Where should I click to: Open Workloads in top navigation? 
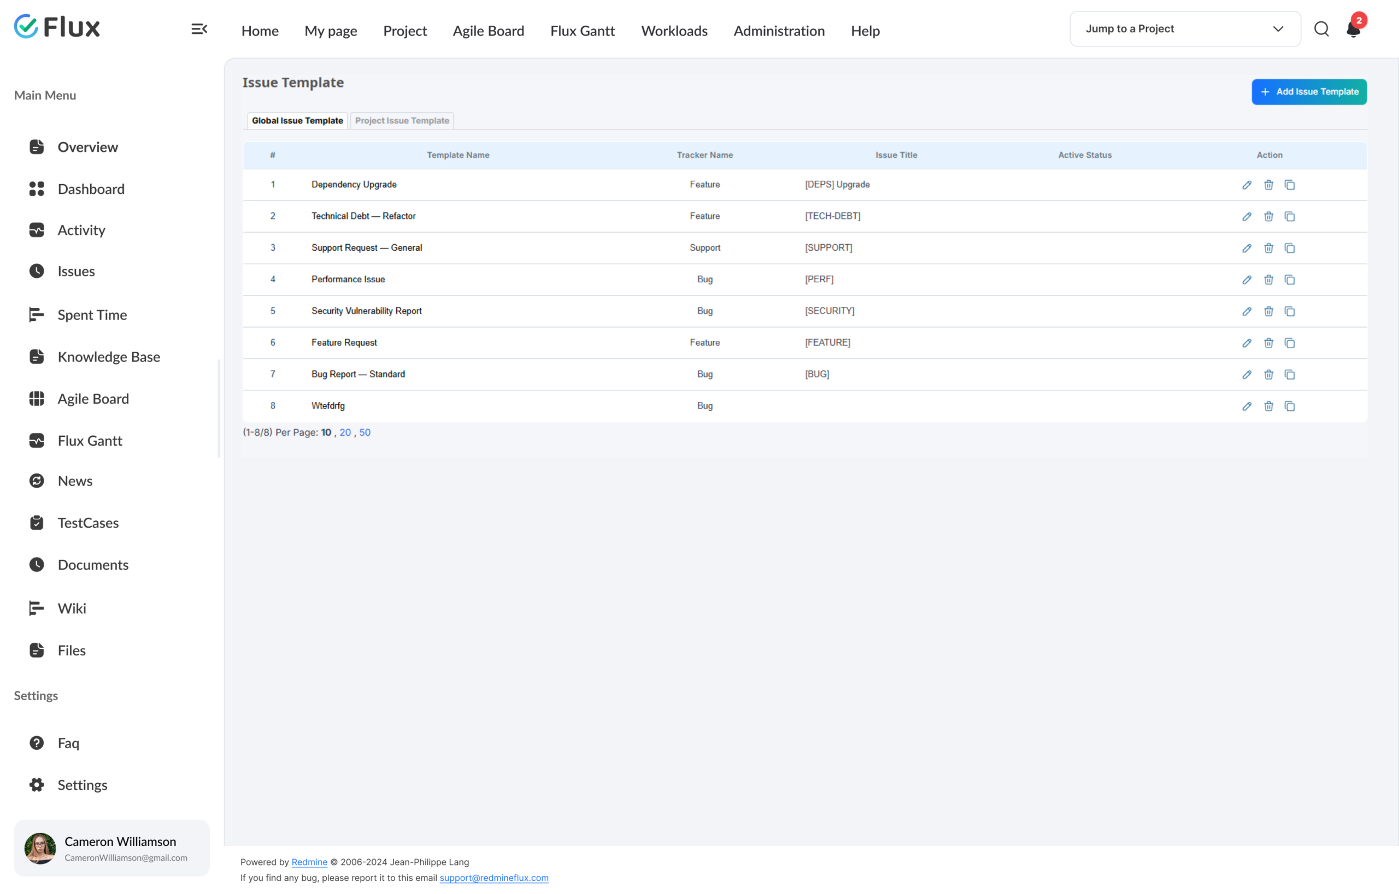tap(674, 31)
